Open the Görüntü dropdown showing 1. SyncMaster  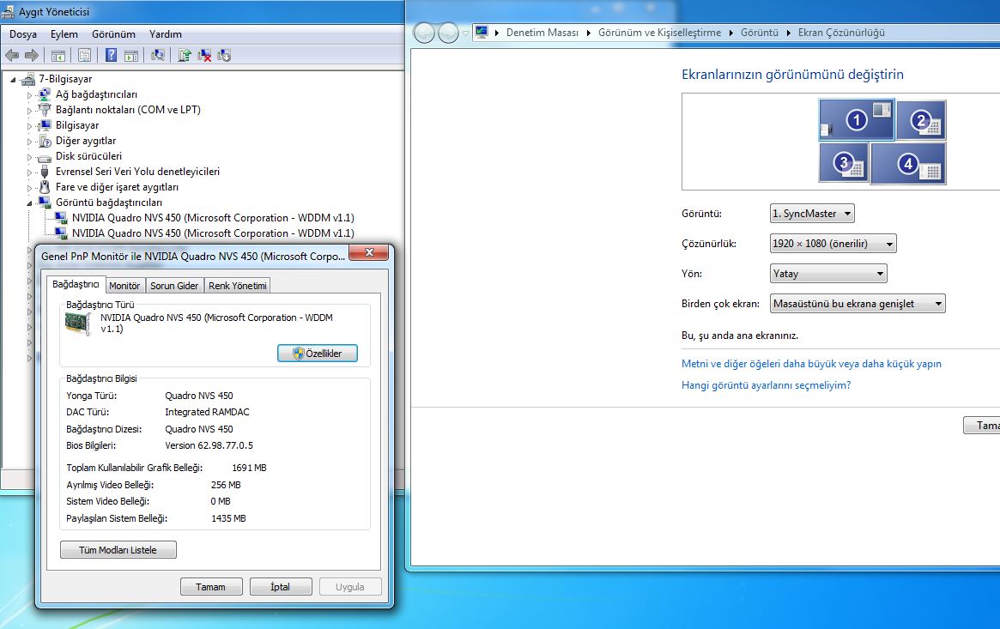click(812, 214)
